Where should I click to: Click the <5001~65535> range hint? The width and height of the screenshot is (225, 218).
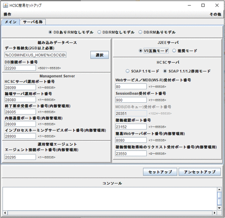[x=50, y=68]
